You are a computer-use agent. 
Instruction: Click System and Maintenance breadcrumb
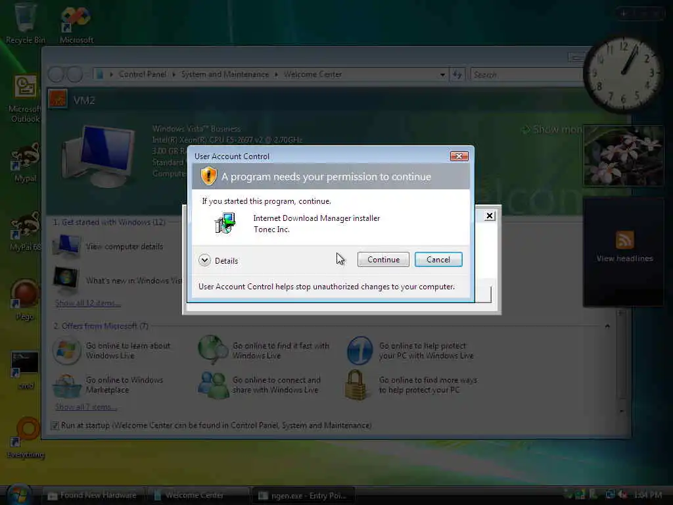click(225, 74)
